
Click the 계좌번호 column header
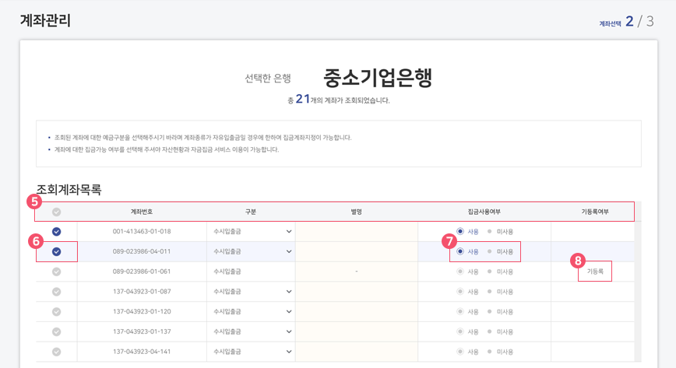click(142, 212)
